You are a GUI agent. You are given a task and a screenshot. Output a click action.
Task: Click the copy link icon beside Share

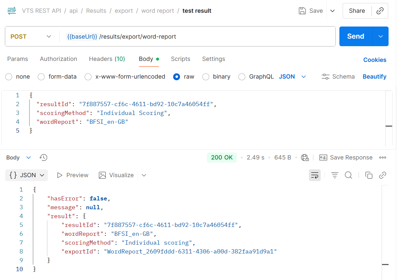pyautogui.click(x=380, y=11)
